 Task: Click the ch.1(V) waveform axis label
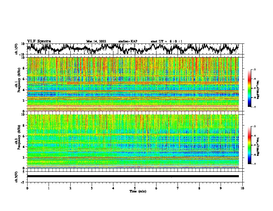[17, 49]
